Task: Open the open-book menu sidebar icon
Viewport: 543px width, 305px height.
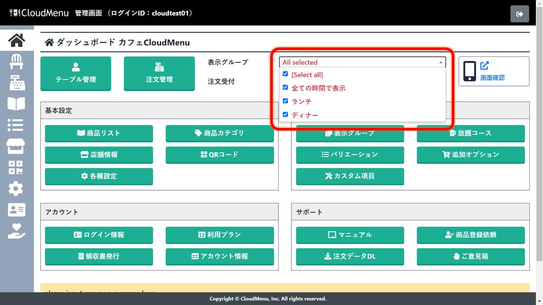Action: [x=17, y=104]
